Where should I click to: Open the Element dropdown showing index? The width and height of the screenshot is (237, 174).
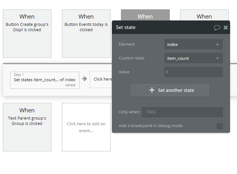click(193, 44)
